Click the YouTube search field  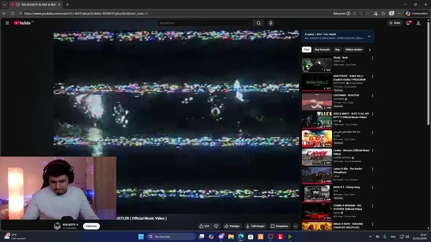tap(205, 23)
